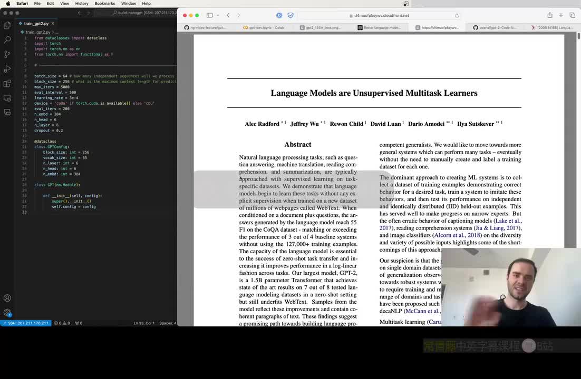The height and width of the screenshot is (379, 581).
Task: Click the Abstract heading
Action: 297,144
